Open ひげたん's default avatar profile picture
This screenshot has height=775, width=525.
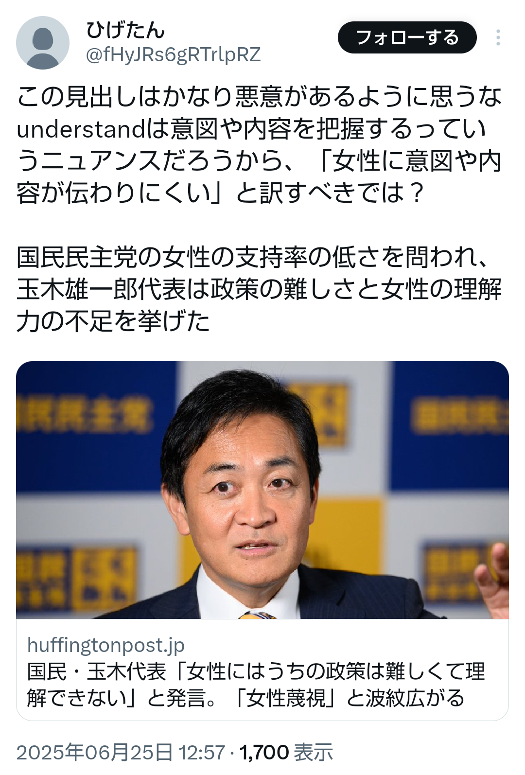[x=43, y=43]
